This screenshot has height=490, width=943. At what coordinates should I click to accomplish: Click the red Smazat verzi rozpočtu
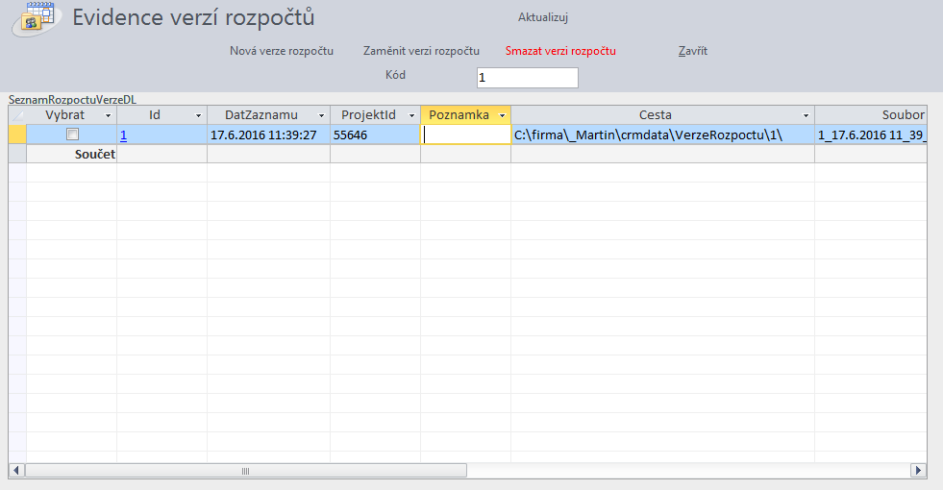point(560,51)
